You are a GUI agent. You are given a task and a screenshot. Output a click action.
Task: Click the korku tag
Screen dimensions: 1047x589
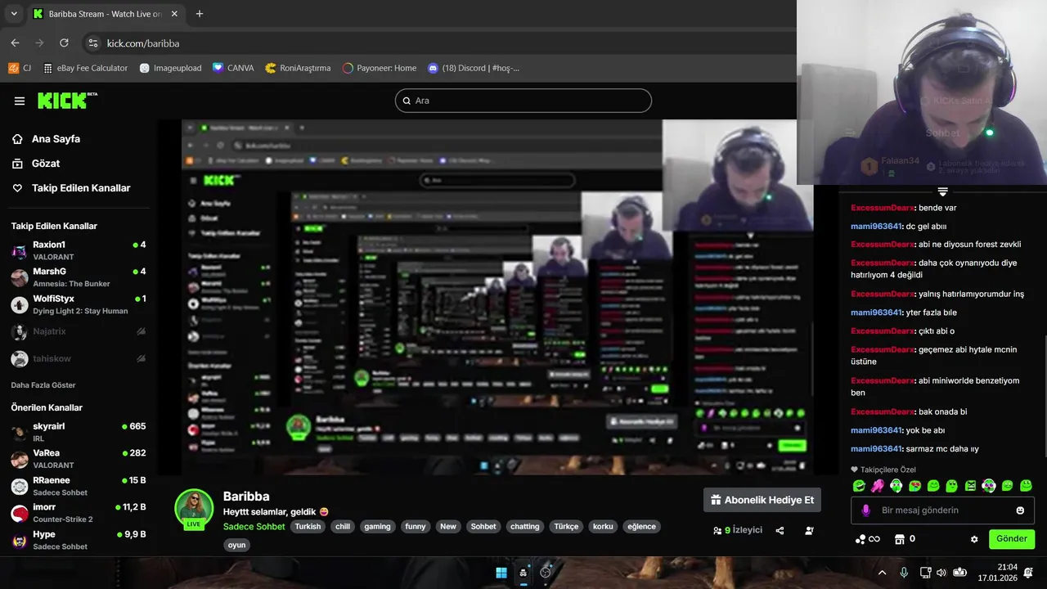603,526
